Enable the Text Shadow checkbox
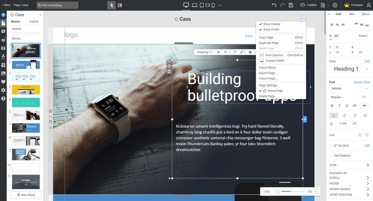373x201 pixels. point(331,155)
